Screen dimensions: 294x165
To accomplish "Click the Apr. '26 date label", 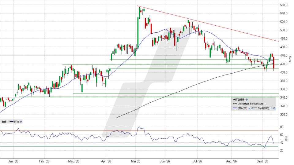I will 106,161.
